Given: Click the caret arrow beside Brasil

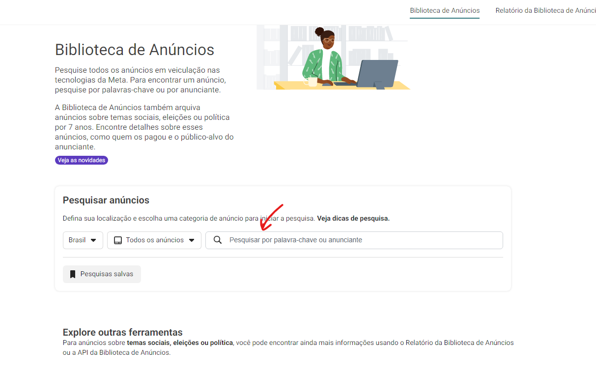Looking at the screenshot, I should coord(93,240).
